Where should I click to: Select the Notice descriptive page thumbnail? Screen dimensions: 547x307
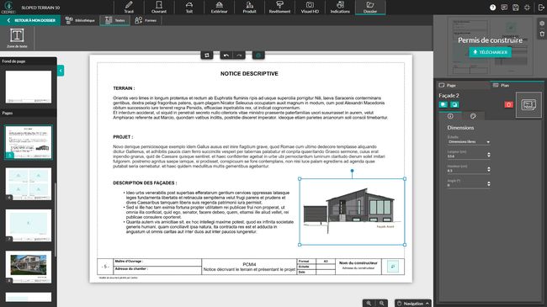click(x=29, y=142)
